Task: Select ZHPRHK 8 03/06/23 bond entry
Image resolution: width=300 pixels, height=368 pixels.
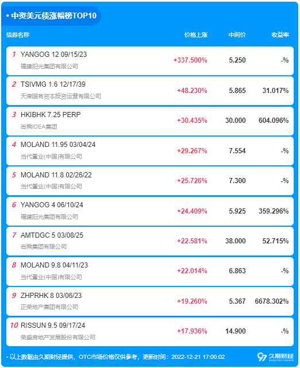Action: [x=150, y=301]
